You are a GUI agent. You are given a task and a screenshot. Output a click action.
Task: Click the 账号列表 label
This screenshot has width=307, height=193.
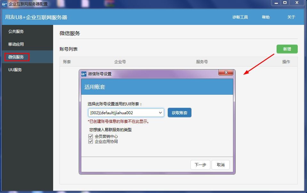(x=69, y=49)
